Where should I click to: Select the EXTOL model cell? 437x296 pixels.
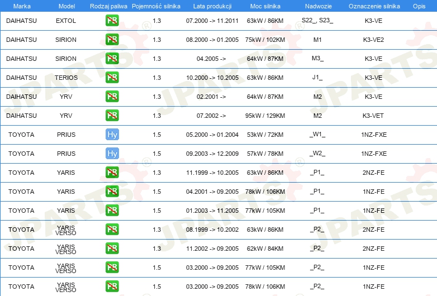[66, 21]
